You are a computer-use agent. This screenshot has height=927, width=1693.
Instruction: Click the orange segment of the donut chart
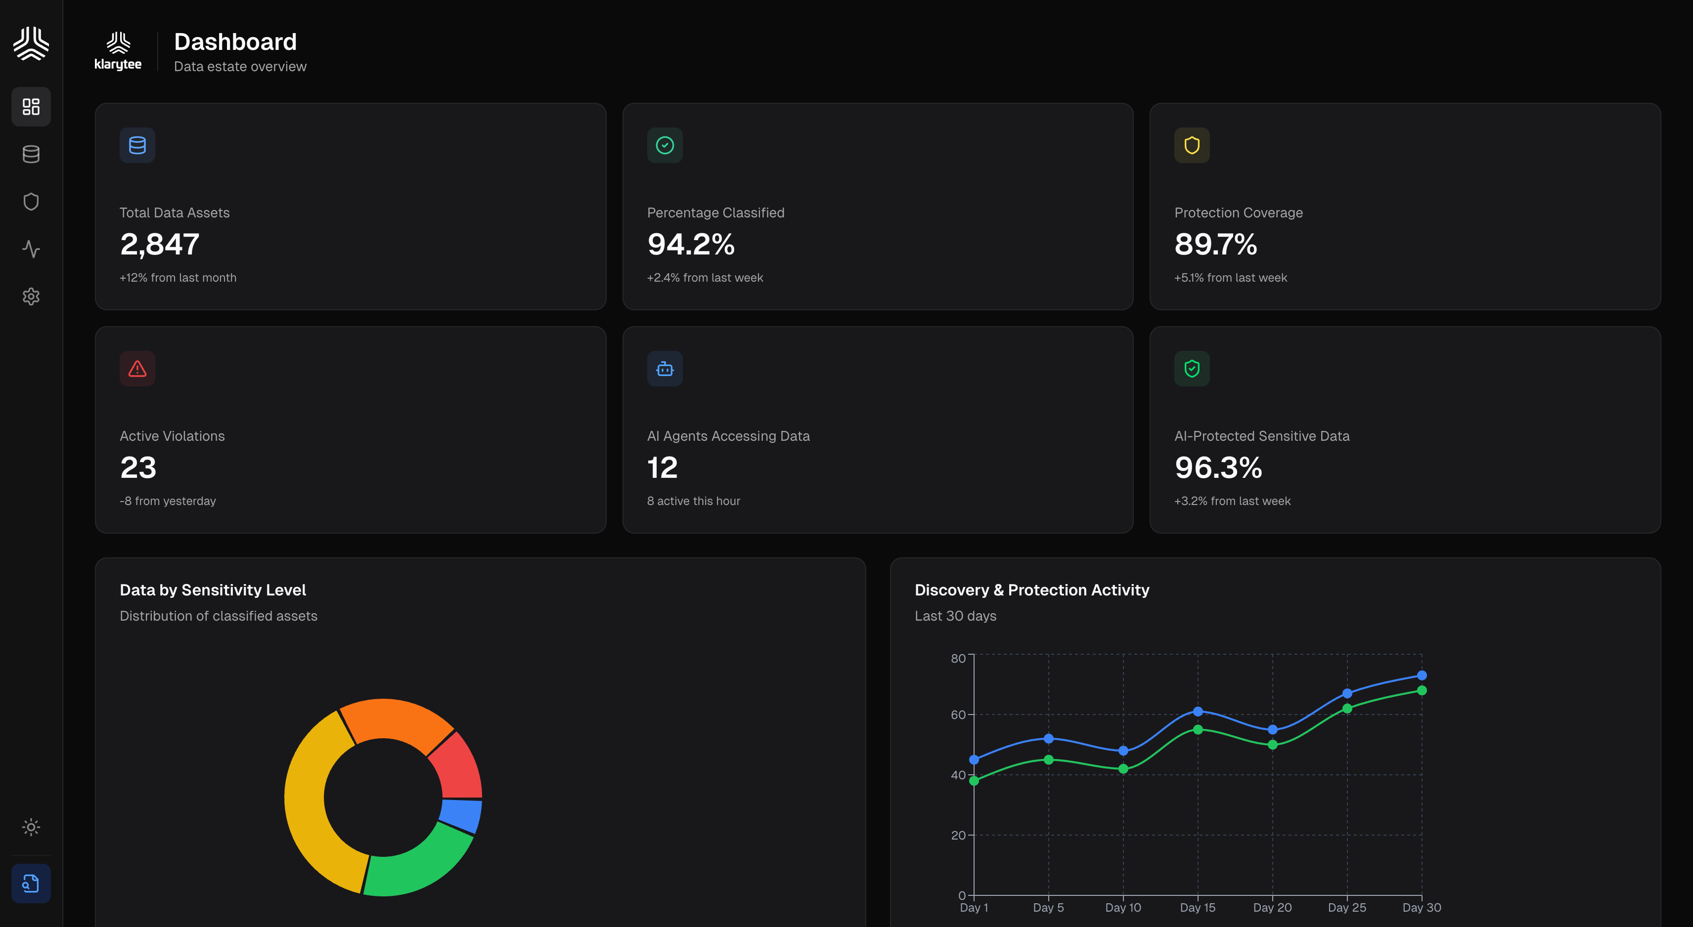tap(397, 719)
